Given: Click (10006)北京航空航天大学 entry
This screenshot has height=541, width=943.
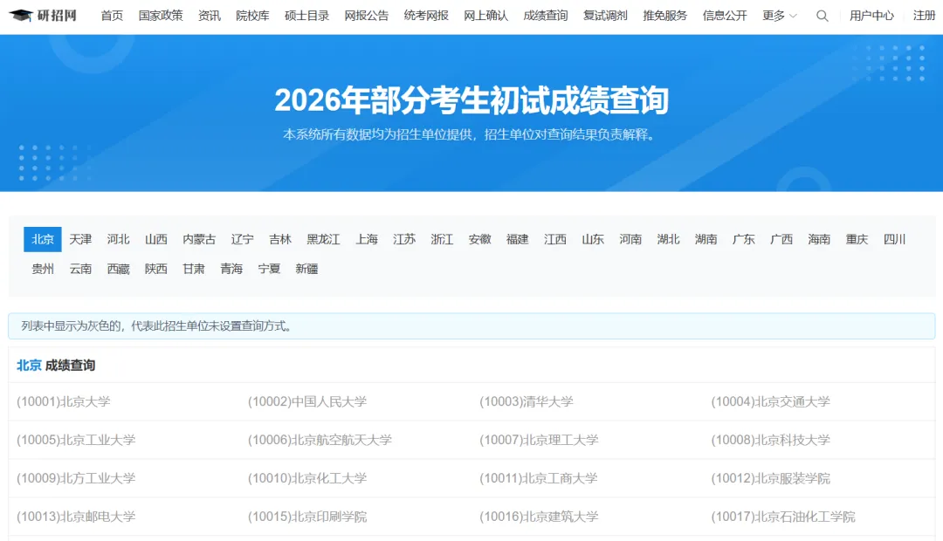Looking at the screenshot, I should (x=320, y=440).
